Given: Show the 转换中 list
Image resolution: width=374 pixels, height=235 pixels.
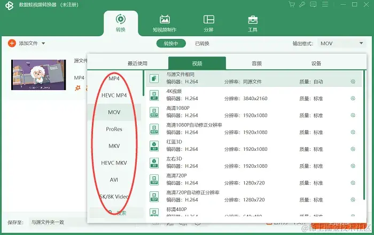Looking at the screenshot, I should tap(171, 44).
